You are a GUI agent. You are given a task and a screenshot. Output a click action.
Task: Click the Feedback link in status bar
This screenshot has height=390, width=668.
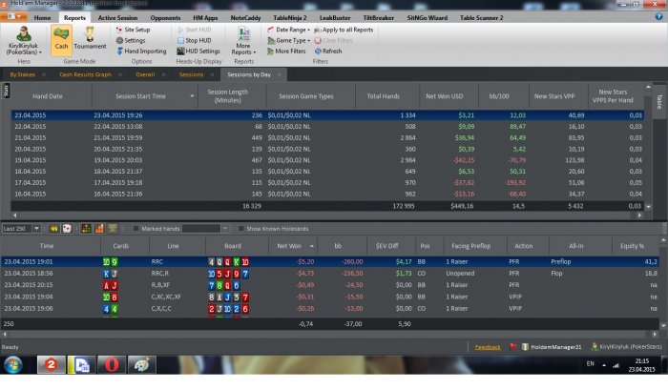coord(488,347)
